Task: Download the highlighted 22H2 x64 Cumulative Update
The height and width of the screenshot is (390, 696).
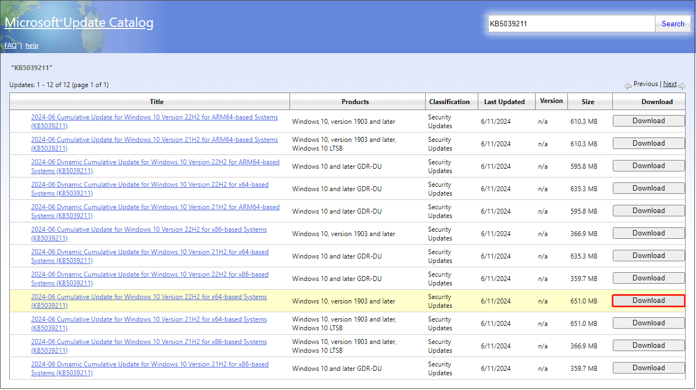Action: [x=648, y=301]
